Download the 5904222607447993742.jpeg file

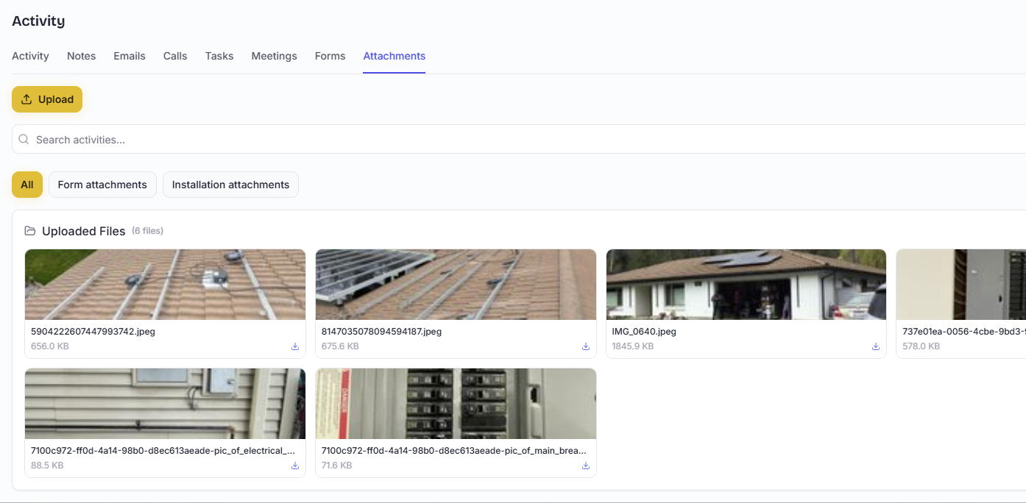click(295, 346)
